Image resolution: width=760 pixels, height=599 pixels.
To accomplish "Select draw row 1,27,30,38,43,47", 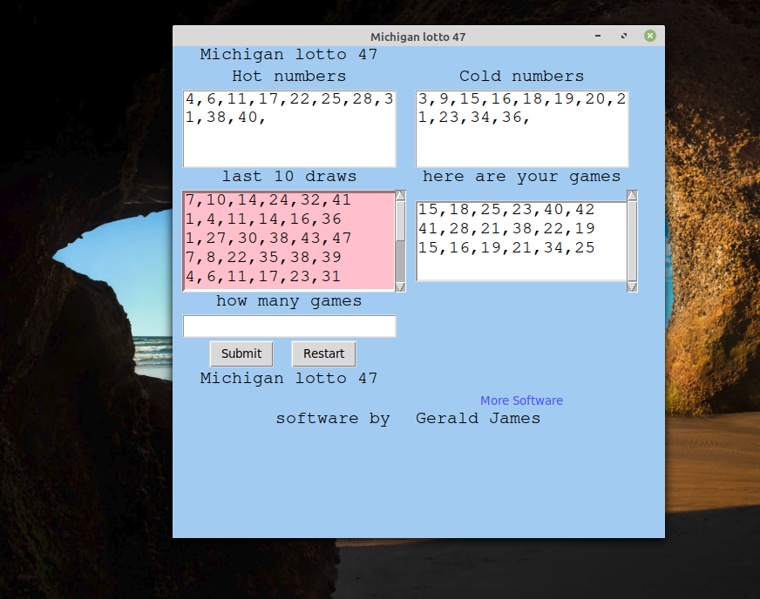I will tap(268, 239).
